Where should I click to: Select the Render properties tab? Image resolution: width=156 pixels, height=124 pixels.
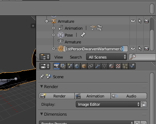[56, 66]
